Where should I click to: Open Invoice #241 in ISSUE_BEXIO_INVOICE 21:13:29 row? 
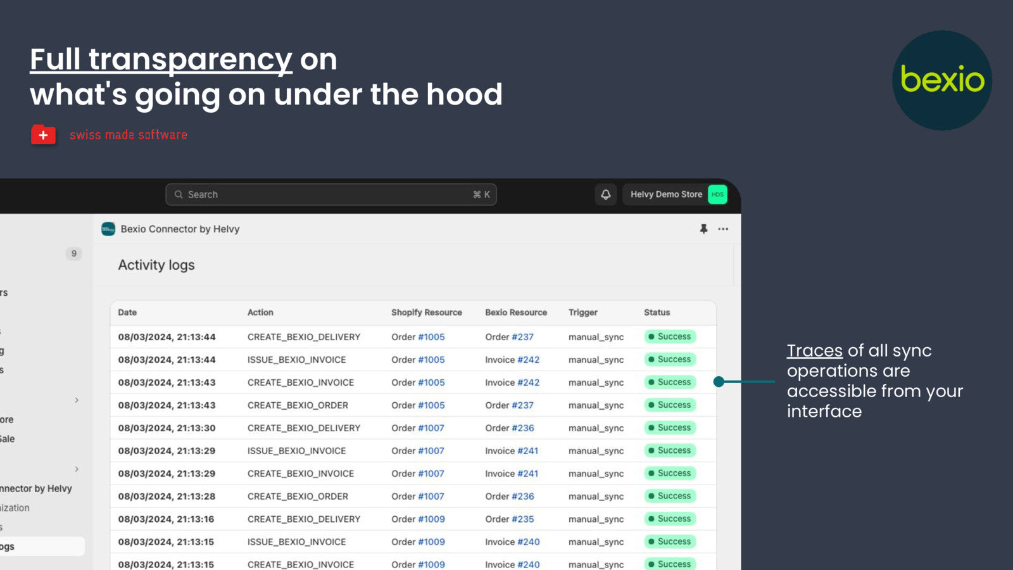pos(528,451)
